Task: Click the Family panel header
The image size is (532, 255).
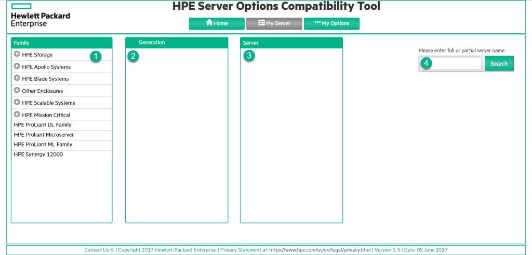Action: [x=62, y=42]
